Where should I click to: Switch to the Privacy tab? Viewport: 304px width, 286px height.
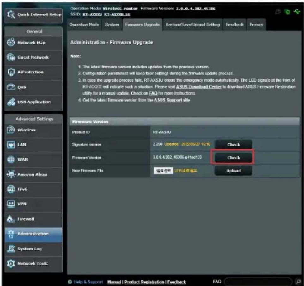(256, 25)
